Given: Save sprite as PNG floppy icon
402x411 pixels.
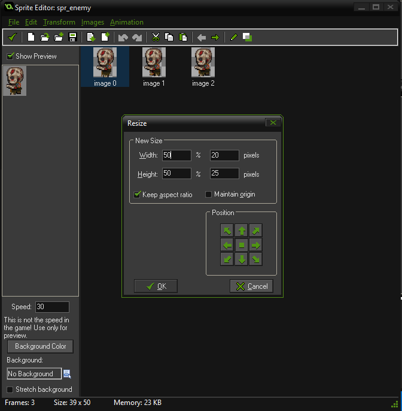Looking at the screenshot, I should tap(72, 37).
